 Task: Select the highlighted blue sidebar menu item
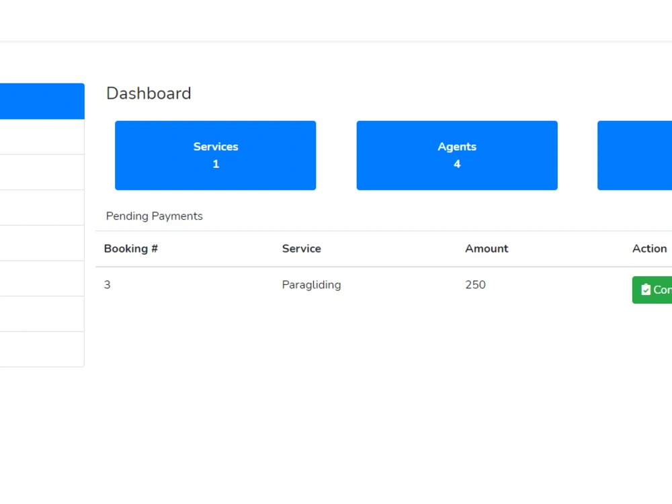(x=42, y=101)
